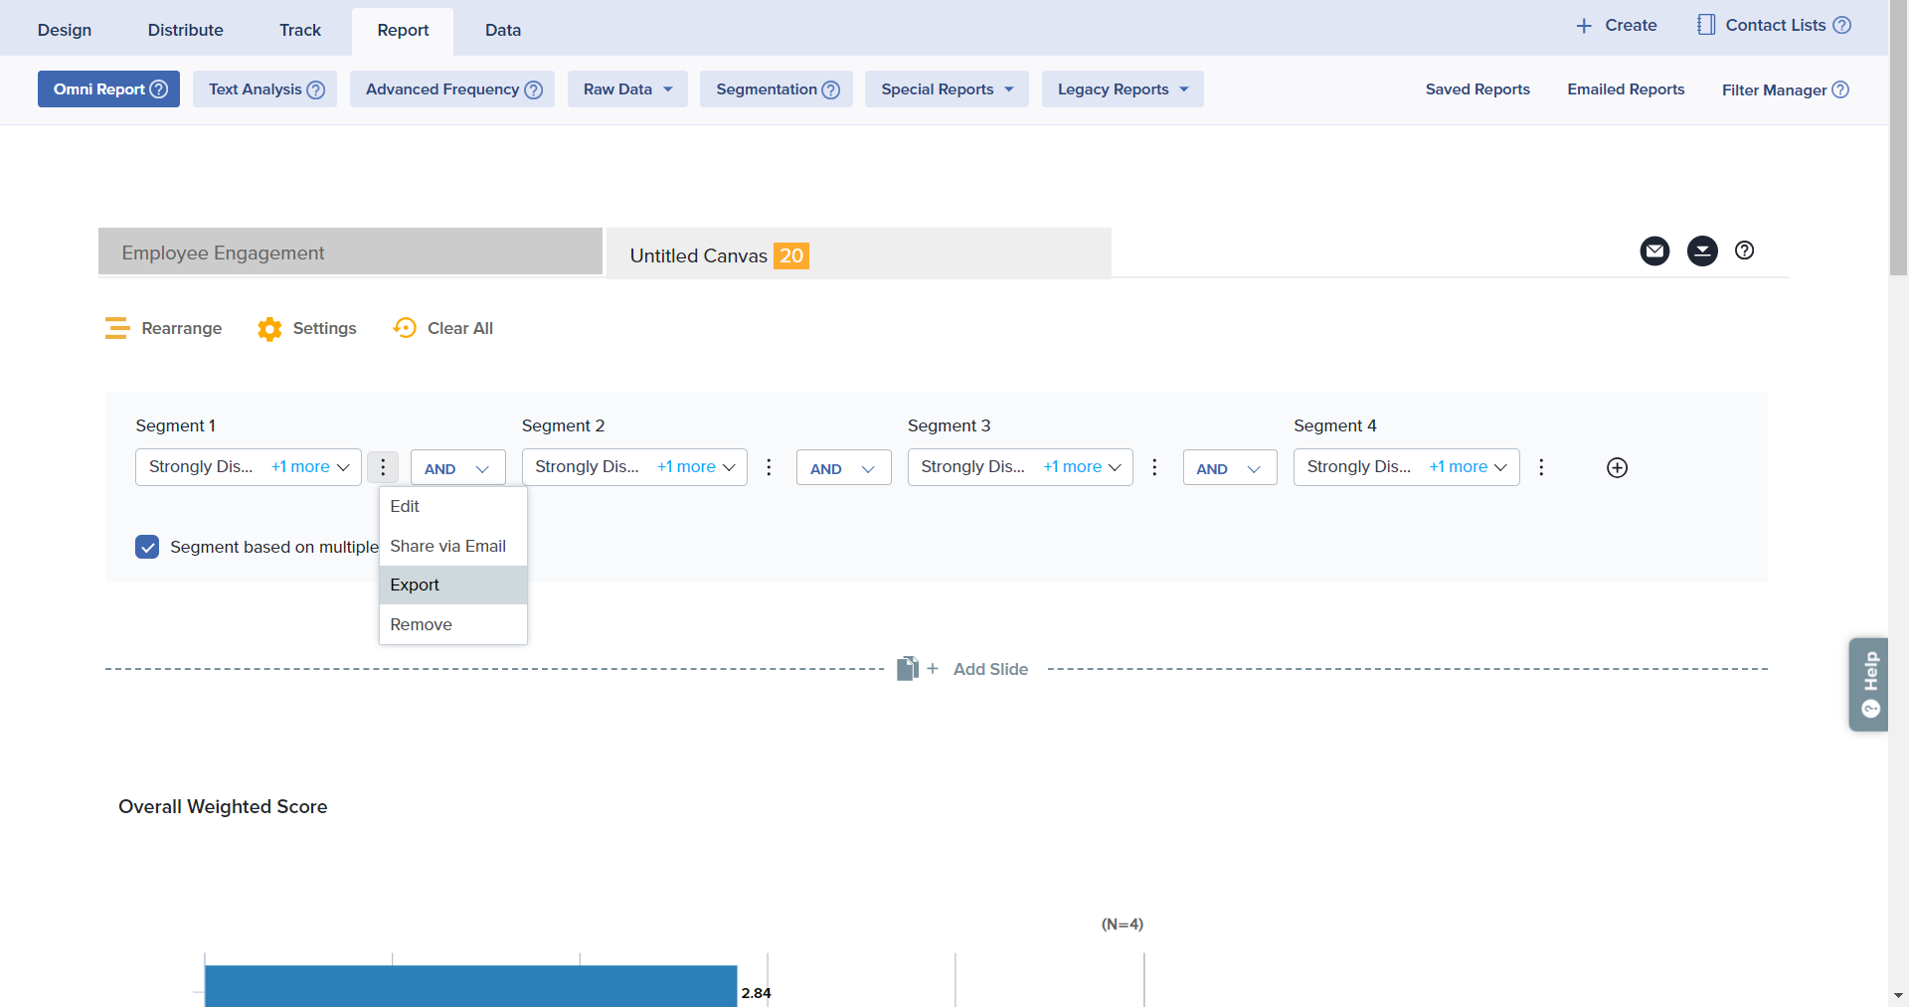
Task: Expand Segment 1 Strongly Dis... dropdown
Action: click(x=248, y=467)
